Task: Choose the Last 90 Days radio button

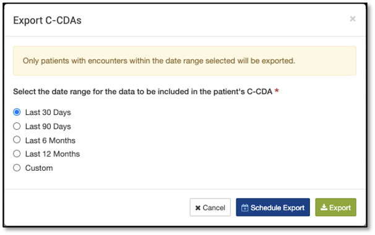Action: tap(17, 126)
